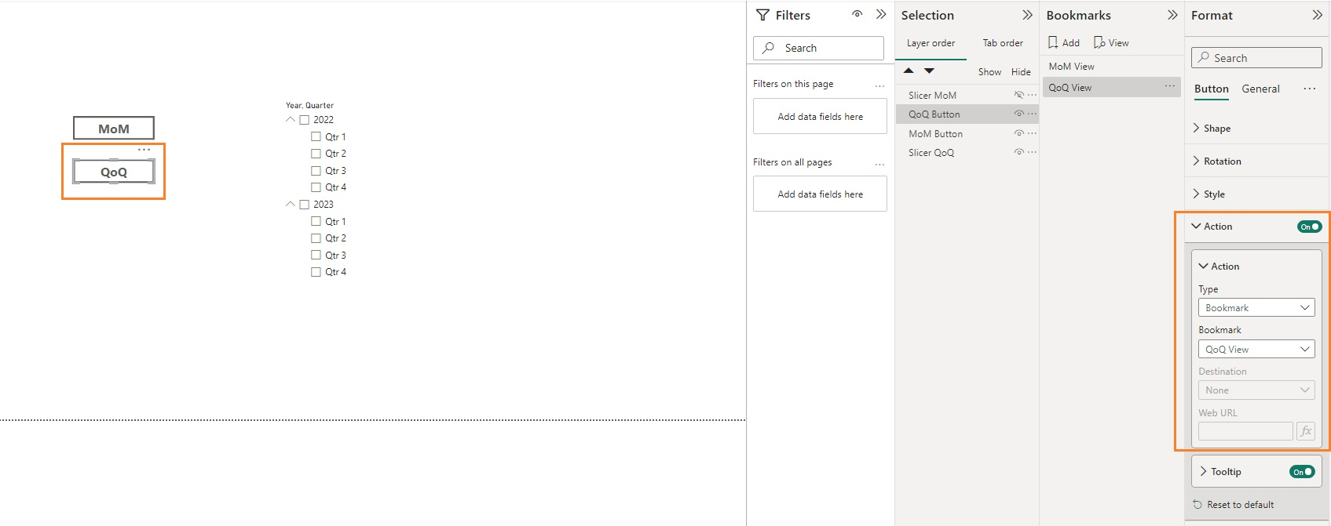1331x526 pixels.
Task: Select the QoQ View bookmark
Action: click(x=1112, y=87)
